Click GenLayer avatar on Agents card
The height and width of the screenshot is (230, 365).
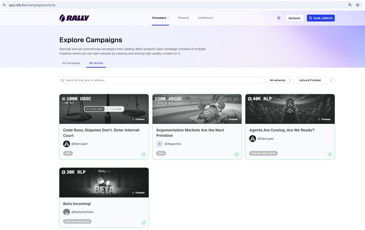pos(252,138)
